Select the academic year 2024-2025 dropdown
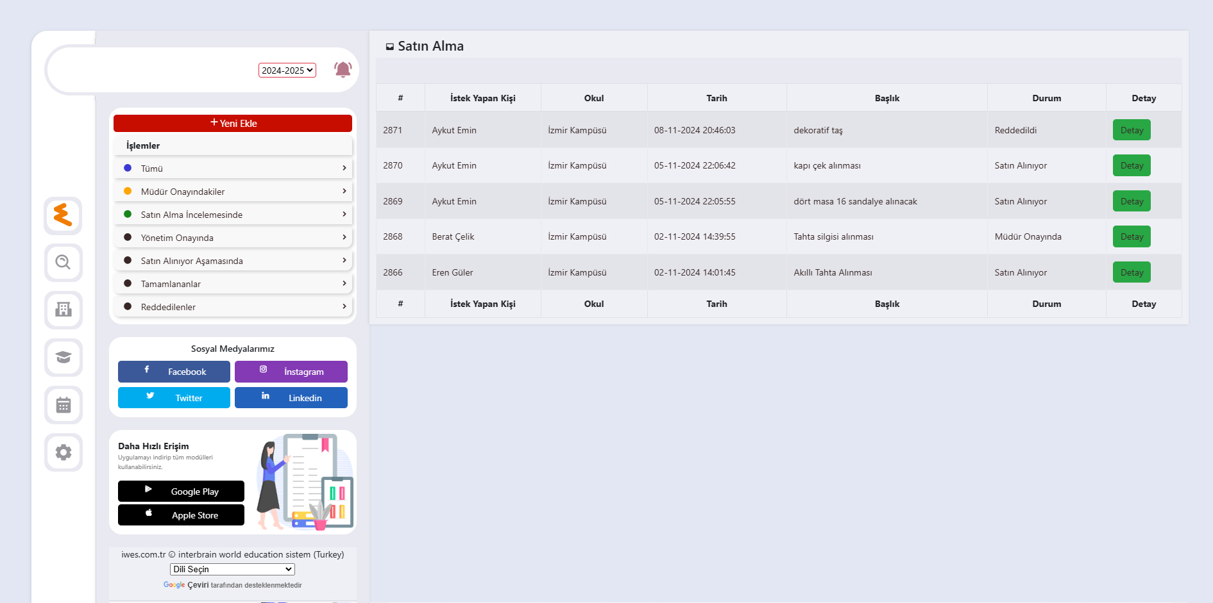The height and width of the screenshot is (603, 1213). tap(287, 70)
